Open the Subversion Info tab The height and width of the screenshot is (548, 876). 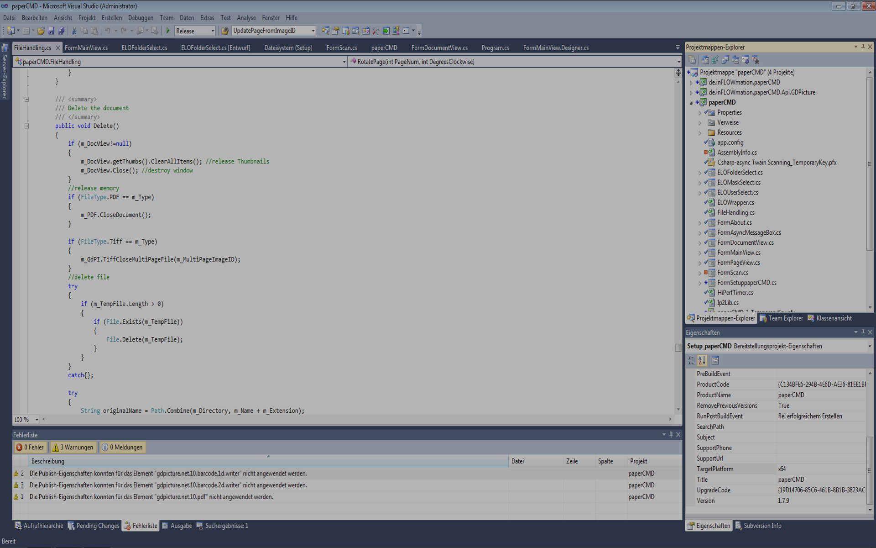point(758,526)
